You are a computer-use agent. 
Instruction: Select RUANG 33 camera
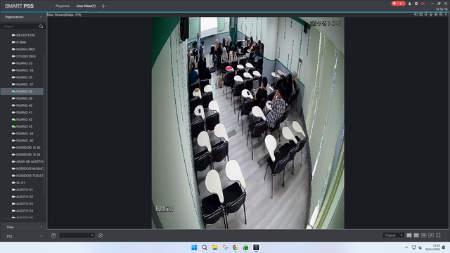click(x=22, y=63)
